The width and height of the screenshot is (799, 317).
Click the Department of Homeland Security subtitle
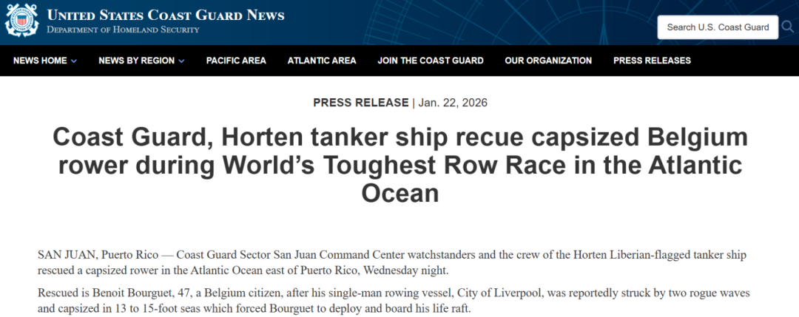tap(122, 30)
